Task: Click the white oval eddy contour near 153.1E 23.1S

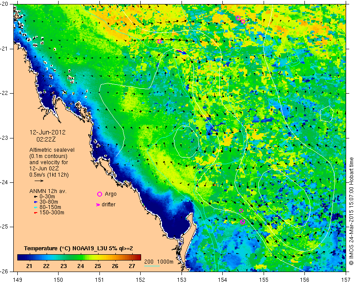Action: click(x=186, y=142)
